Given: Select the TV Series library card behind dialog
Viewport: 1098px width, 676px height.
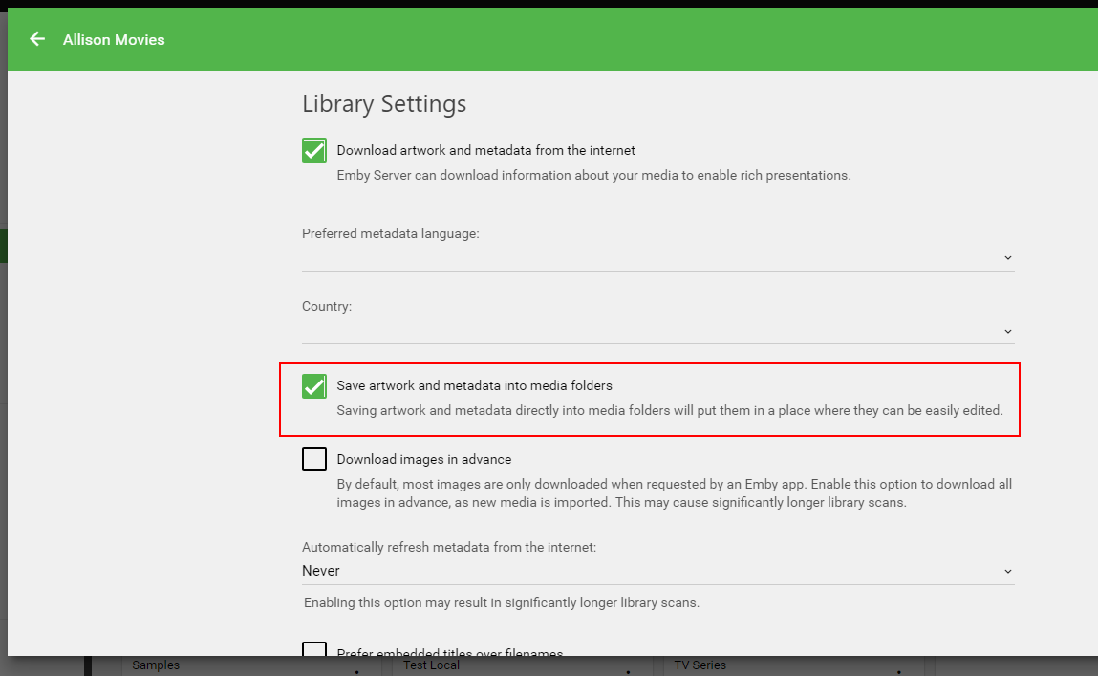Looking at the screenshot, I should click(x=793, y=665).
